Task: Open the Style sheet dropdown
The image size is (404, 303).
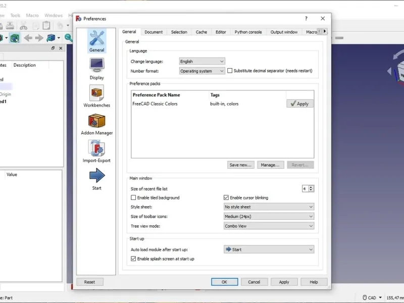Action: point(269,207)
